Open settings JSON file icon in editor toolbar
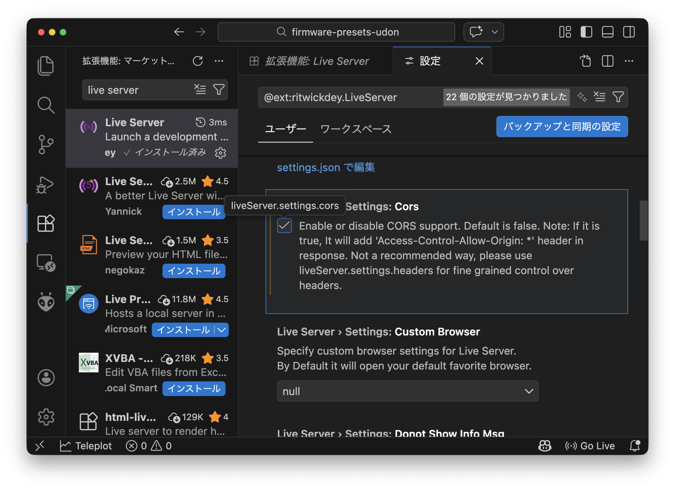This screenshot has width=675, height=490. (x=585, y=61)
